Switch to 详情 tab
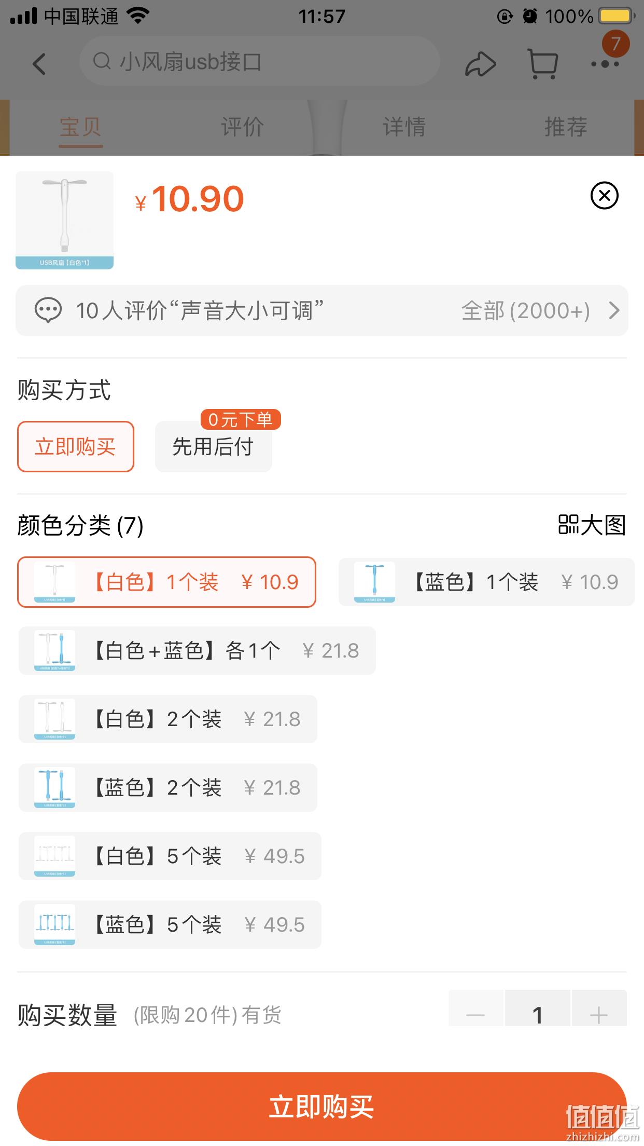Image resolution: width=644 pixels, height=1146 pixels. coord(404,127)
